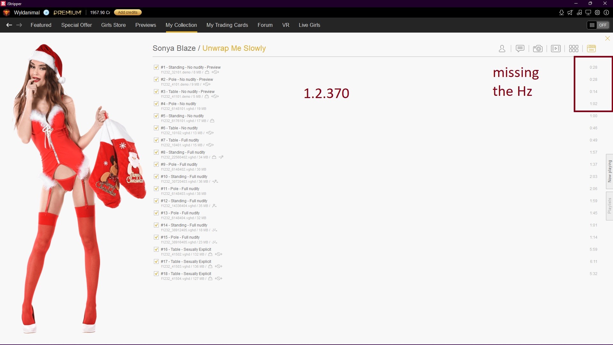The image size is (613, 345).
Task: Close the card view with orange X
Action: click(607, 38)
